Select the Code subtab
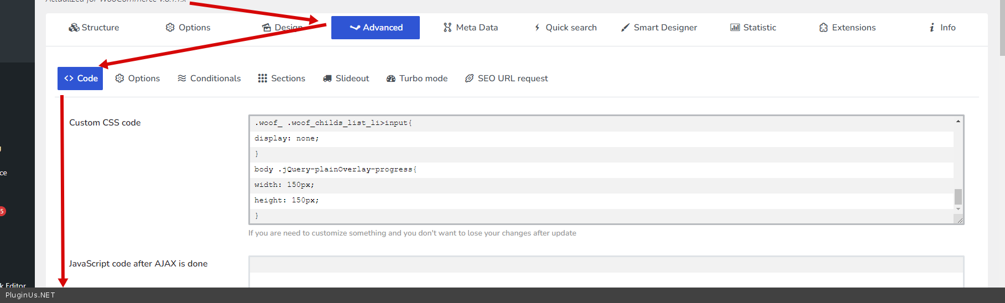 pos(80,79)
